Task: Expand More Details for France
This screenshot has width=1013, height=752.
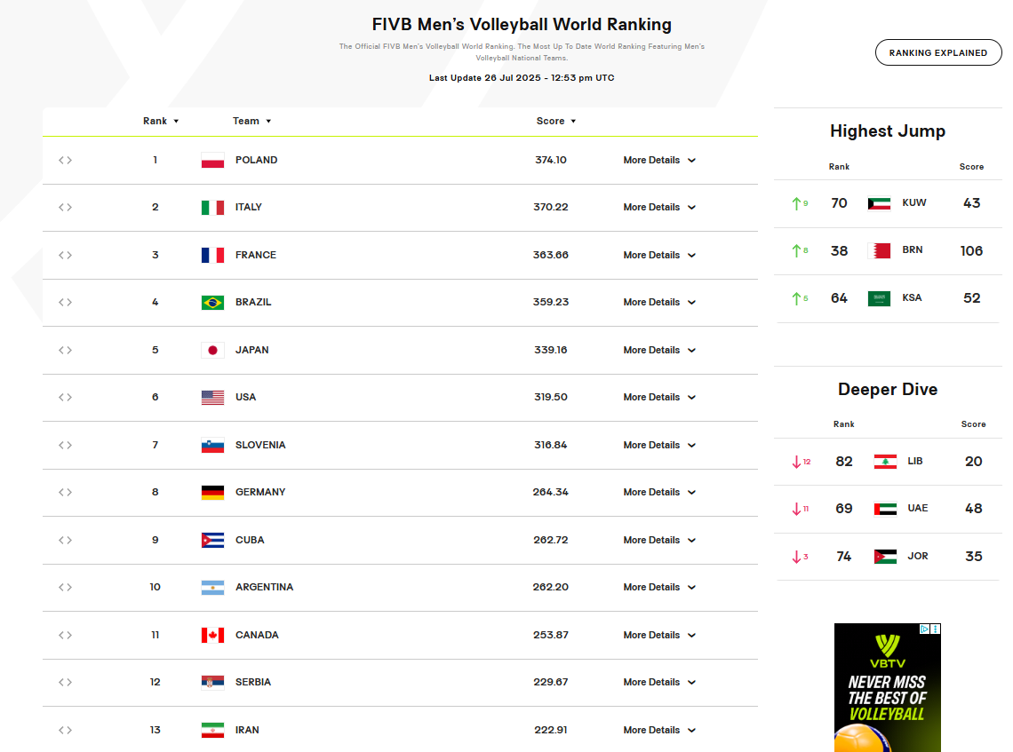Action: 659,256
